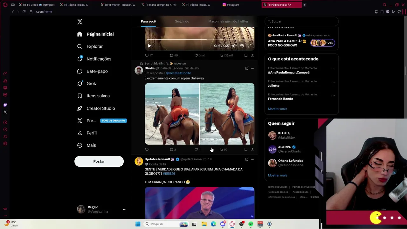The width and height of the screenshot is (407, 229).
Task: Switch to the Seguindo tab
Action: pos(182,21)
